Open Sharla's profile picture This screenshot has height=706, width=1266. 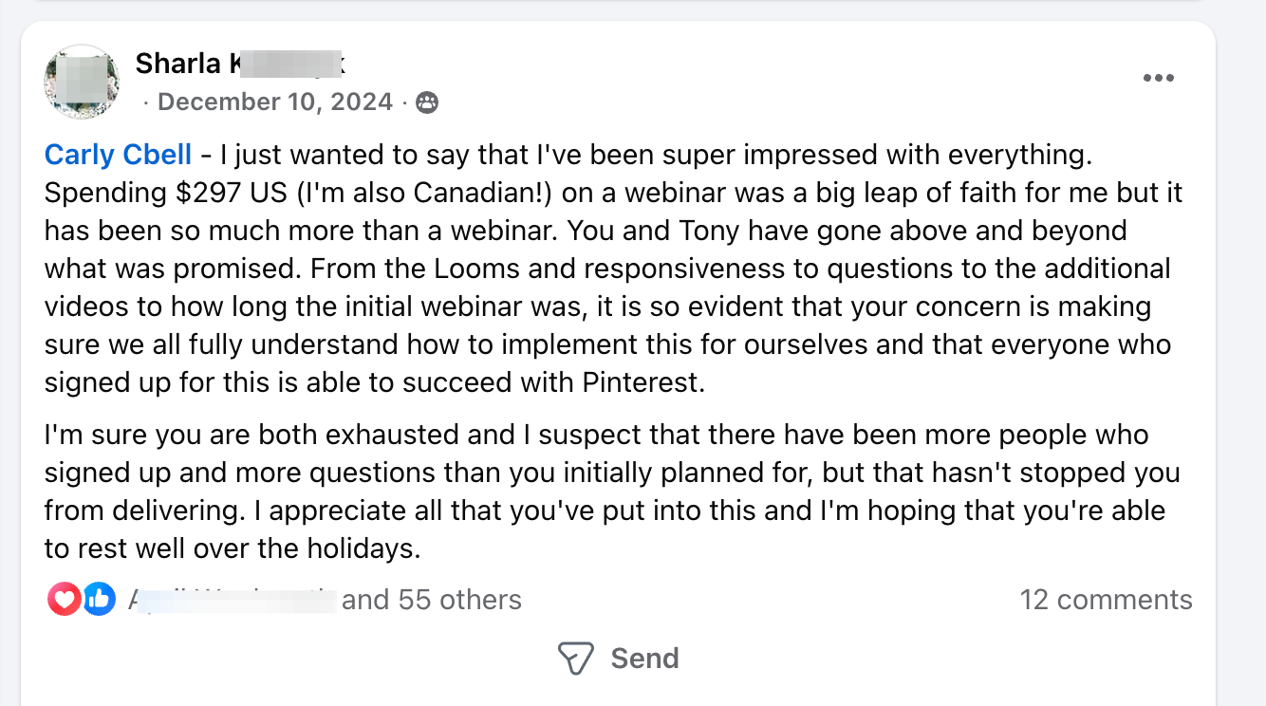(81, 82)
